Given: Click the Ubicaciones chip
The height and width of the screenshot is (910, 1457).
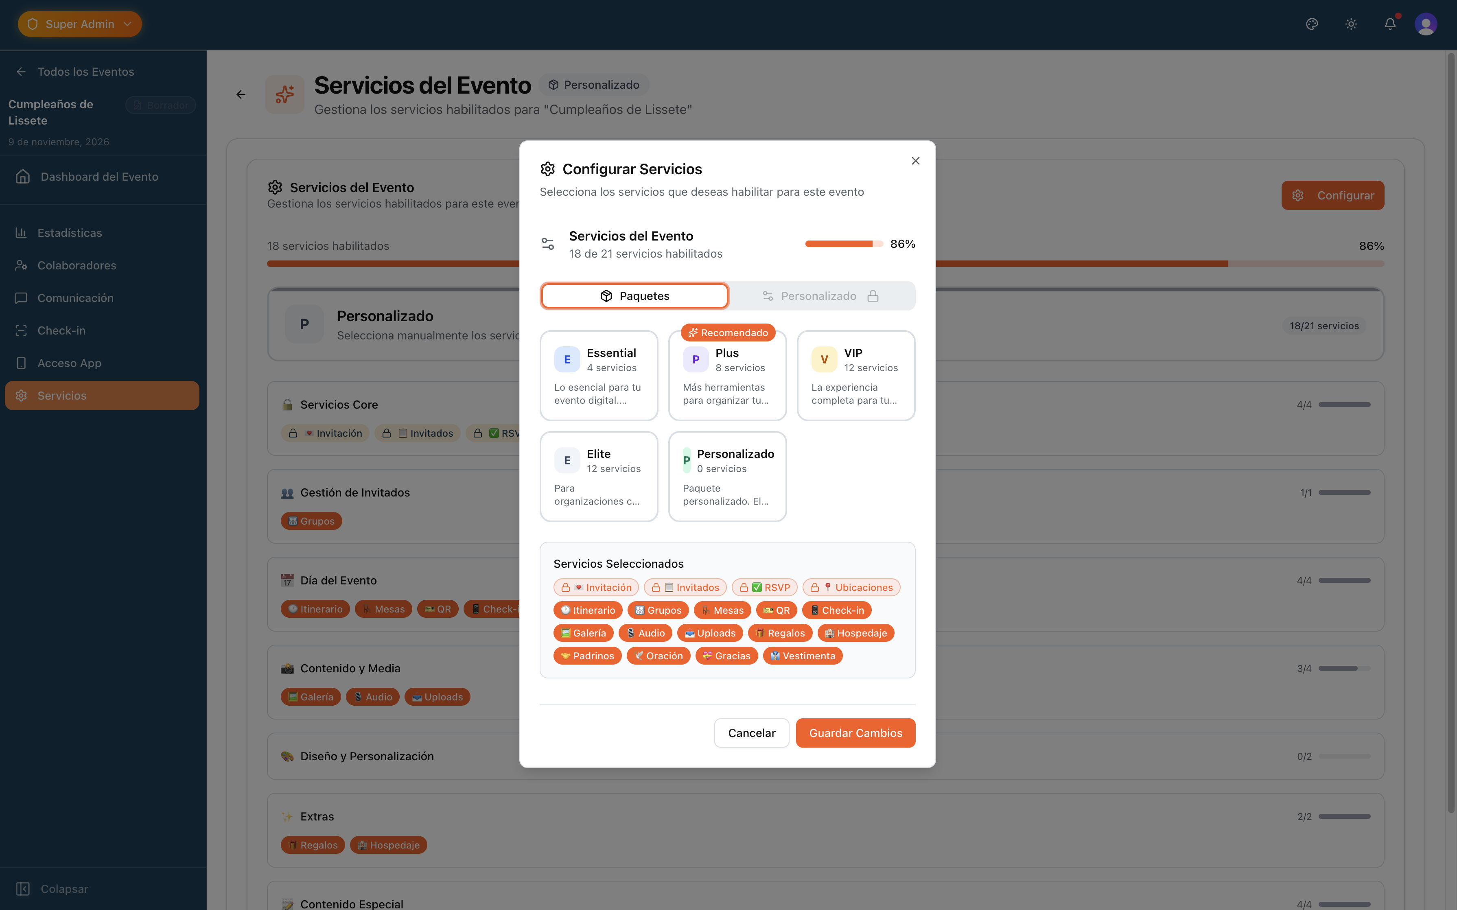Looking at the screenshot, I should [x=851, y=587].
